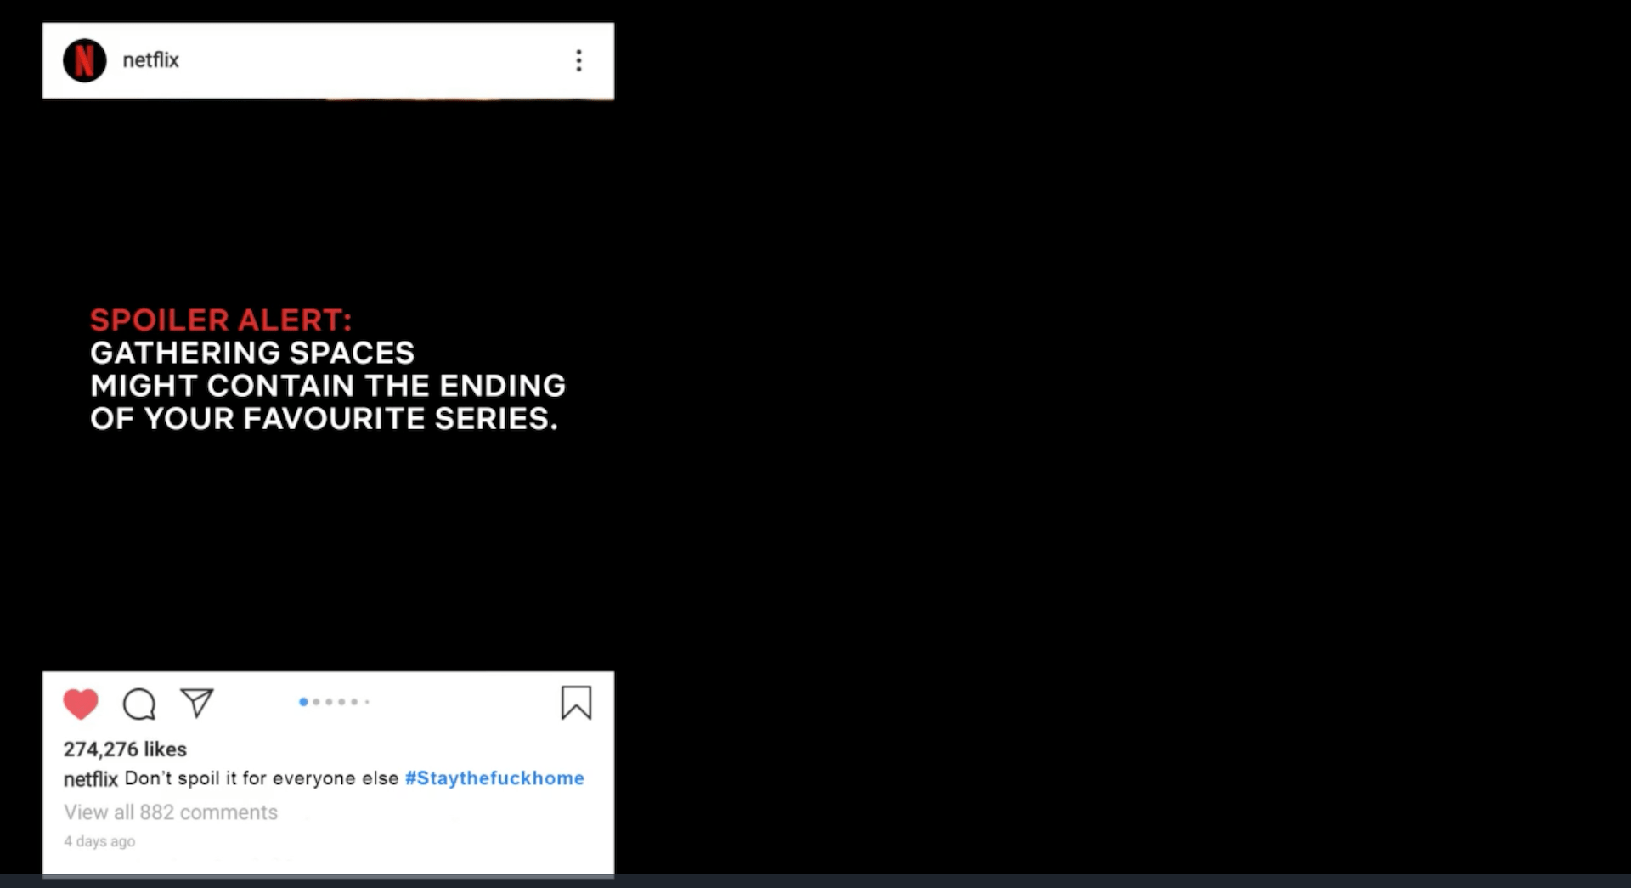
Task: Jump to the fifth carousel dot
Action: [354, 702]
